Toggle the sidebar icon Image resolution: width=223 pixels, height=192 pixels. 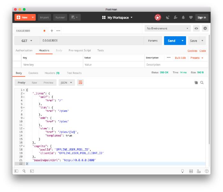(16, 171)
